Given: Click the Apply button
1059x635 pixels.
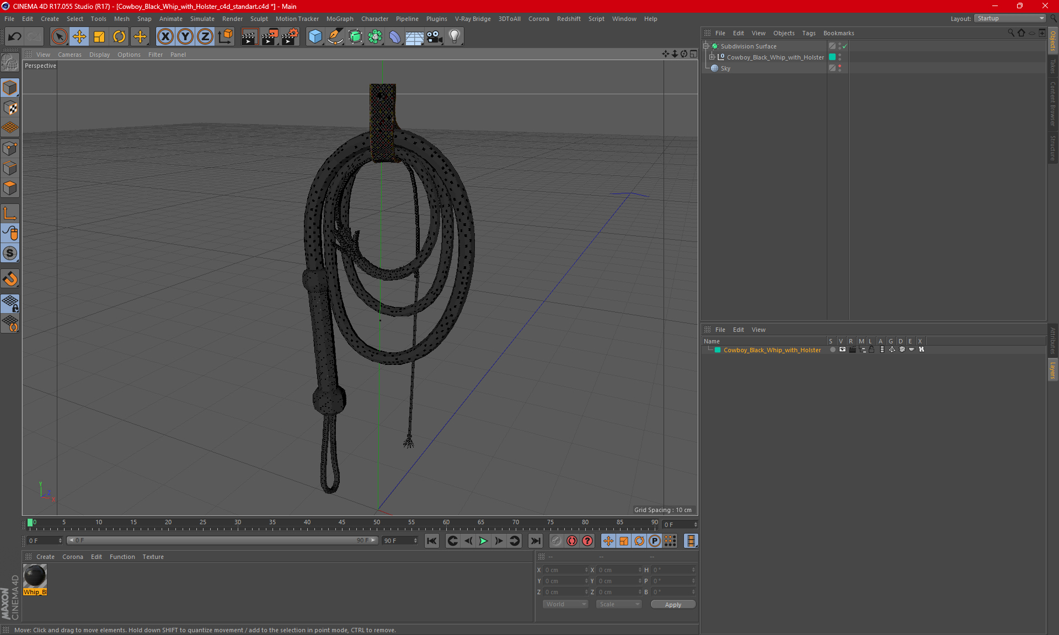Looking at the screenshot, I should [x=673, y=605].
